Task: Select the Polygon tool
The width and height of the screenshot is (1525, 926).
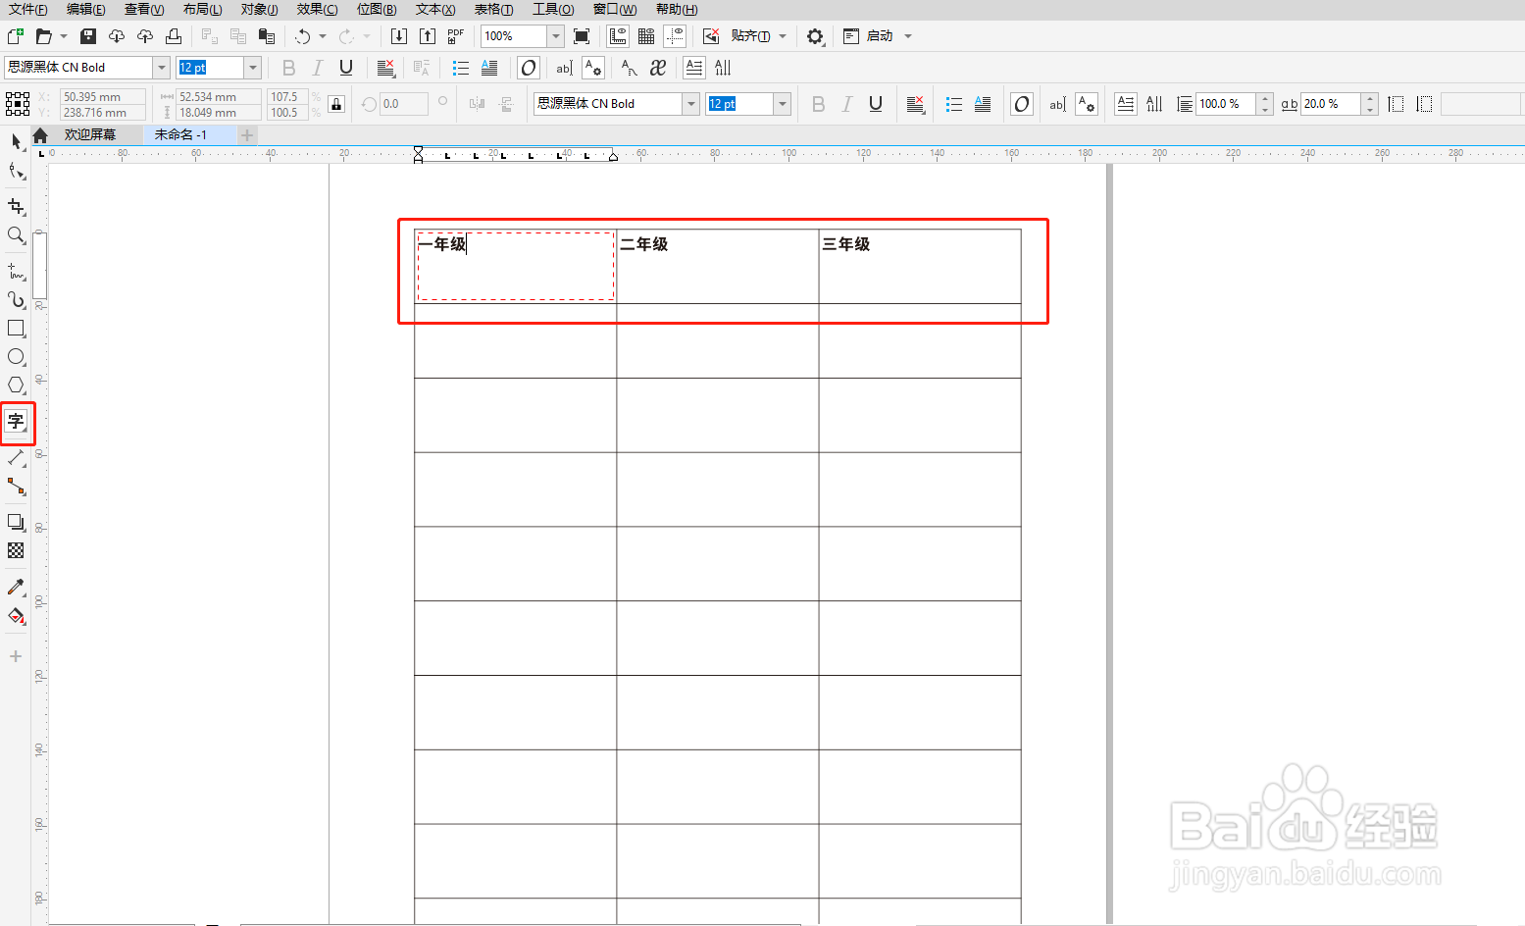Action: 16,386
